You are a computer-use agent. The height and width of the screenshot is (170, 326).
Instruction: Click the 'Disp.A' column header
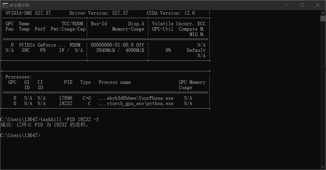136,24
